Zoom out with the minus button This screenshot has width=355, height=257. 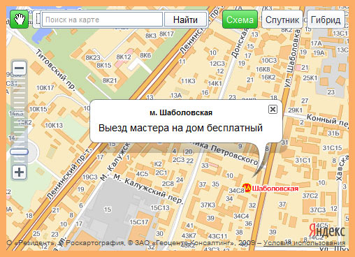(x=19, y=68)
